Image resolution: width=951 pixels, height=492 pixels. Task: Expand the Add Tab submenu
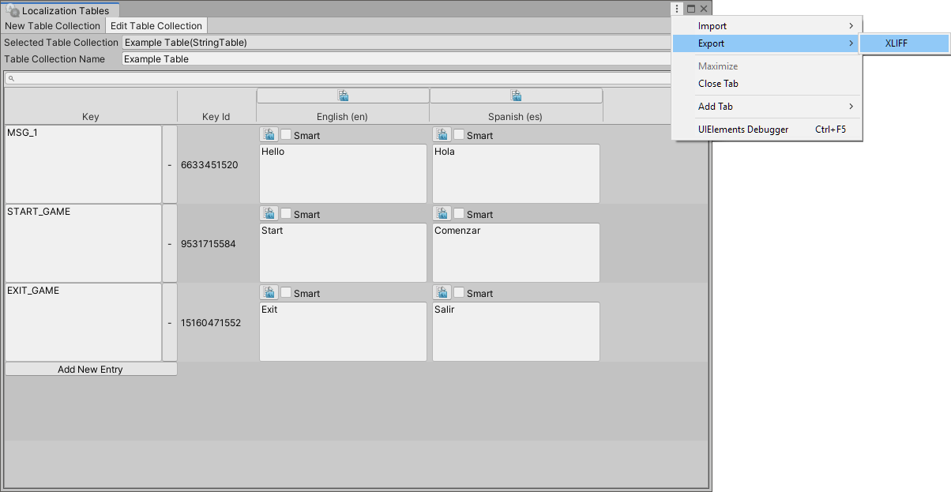point(766,107)
